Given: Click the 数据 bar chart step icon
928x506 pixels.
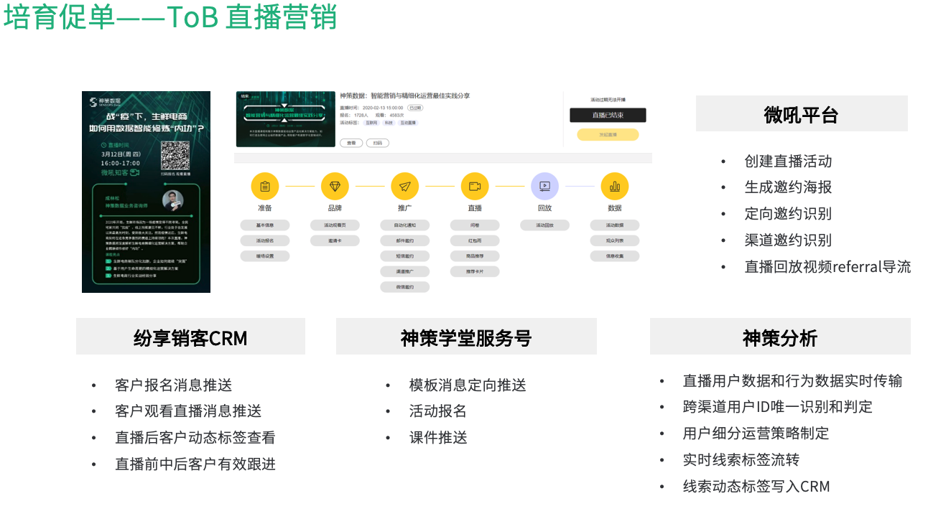Looking at the screenshot, I should [615, 186].
